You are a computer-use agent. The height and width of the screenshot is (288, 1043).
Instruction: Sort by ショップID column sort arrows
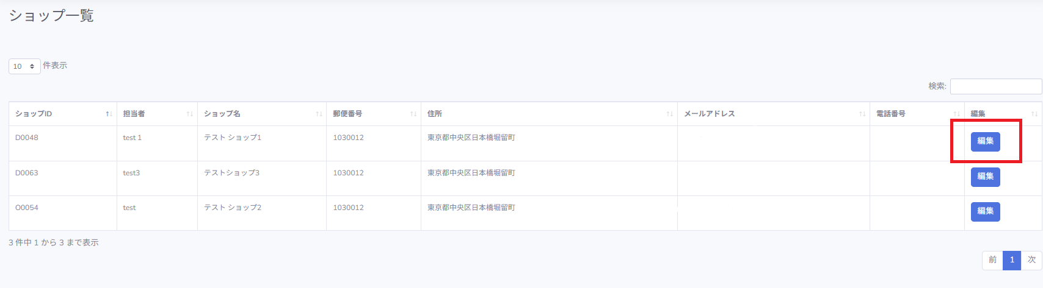pyautogui.click(x=109, y=114)
